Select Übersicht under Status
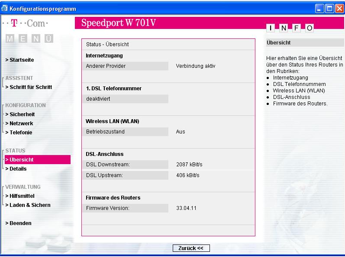 [x=38, y=159]
